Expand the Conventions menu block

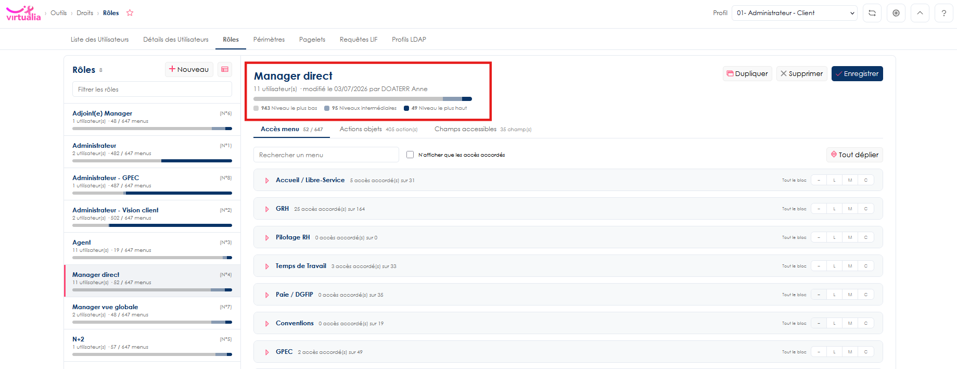(x=267, y=324)
